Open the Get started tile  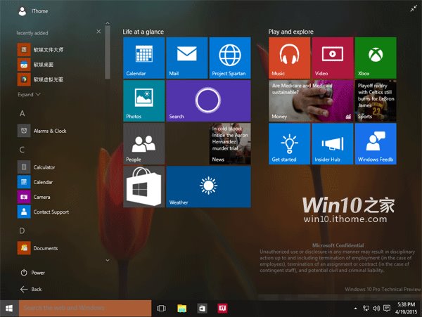coord(289,144)
